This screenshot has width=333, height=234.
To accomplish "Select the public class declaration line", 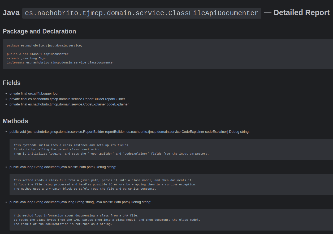I will pyautogui.click(x=38, y=54).
